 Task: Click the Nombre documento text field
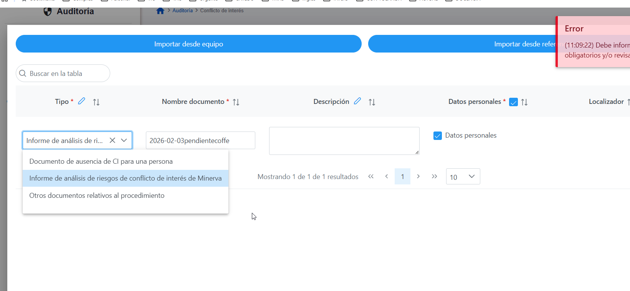click(200, 140)
